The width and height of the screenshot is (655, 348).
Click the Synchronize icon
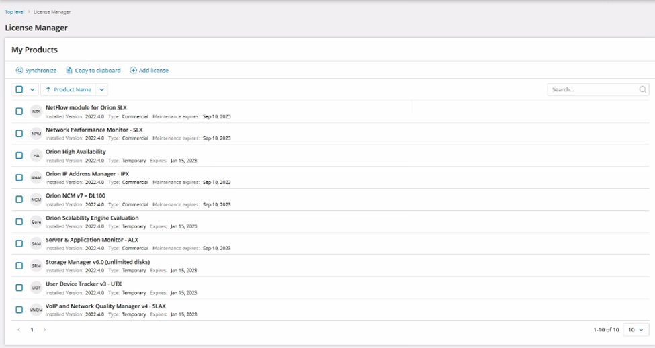(19, 70)
